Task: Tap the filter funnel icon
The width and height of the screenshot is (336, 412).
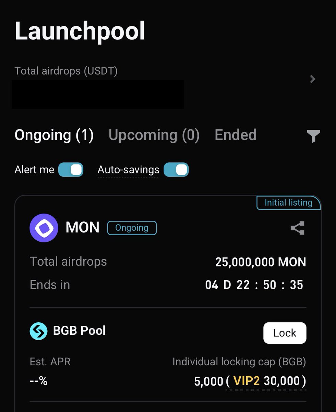Action: pos(313,136)
